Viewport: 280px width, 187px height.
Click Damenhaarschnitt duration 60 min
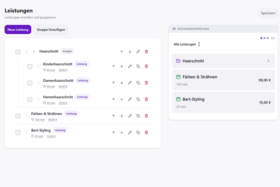point(51,87)
